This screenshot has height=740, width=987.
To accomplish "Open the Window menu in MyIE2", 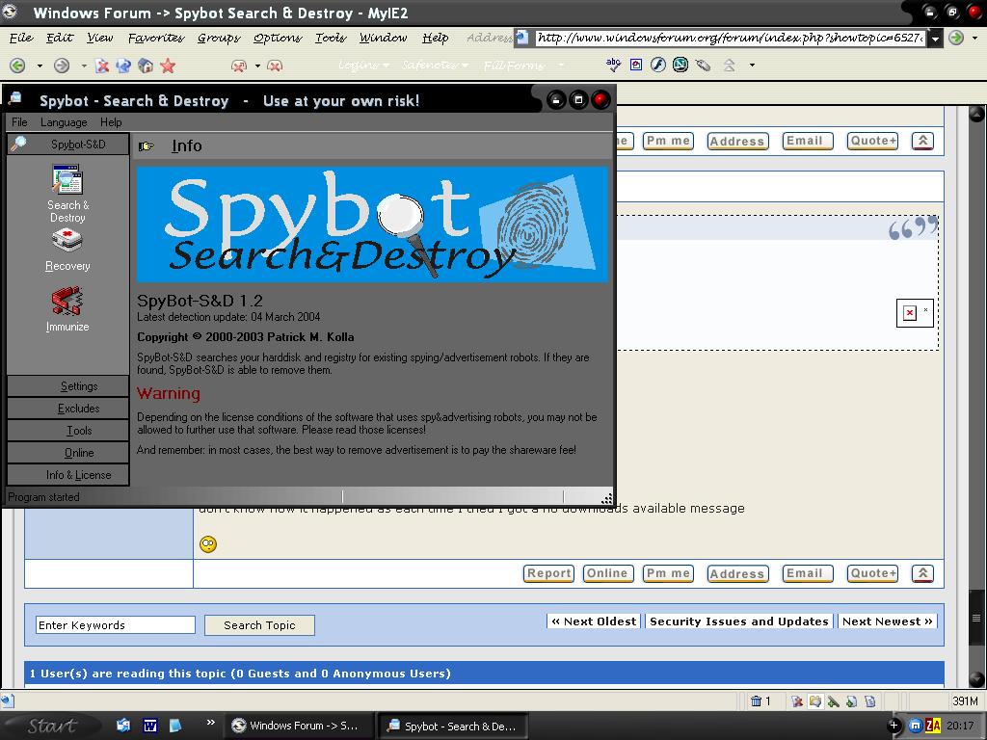I will pyautogui.click(x=384, y=38).
